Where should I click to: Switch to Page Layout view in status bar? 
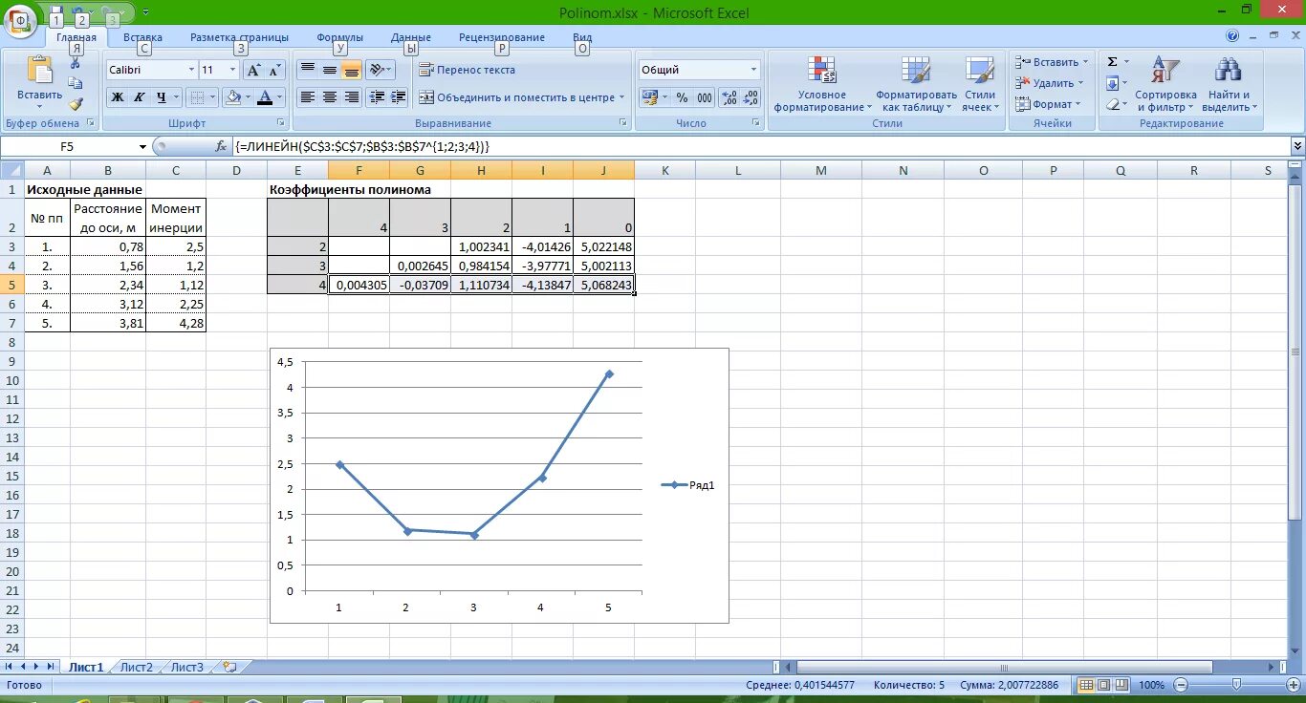pos(1103,685)
